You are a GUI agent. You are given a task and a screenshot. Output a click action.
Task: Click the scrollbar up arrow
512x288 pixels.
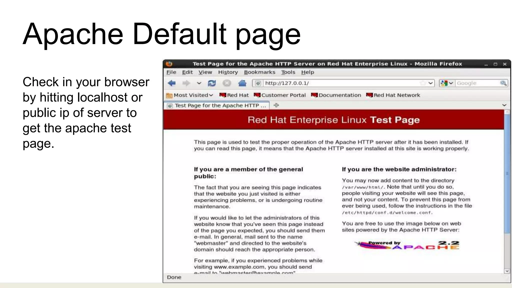507,112
